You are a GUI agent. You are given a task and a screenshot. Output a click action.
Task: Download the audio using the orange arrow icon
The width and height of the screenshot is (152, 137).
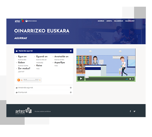tap(22, 80)
